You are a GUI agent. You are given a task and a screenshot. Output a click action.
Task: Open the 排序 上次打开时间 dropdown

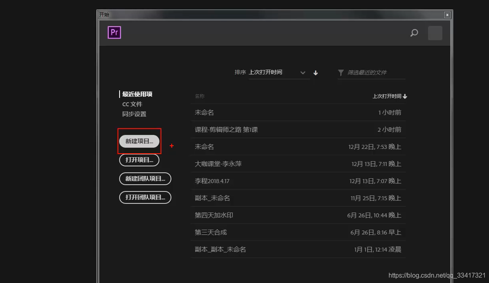coord(279,72)
